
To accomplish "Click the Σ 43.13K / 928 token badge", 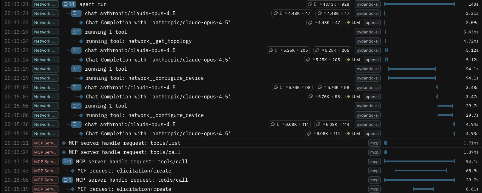I will coord(329,4).
